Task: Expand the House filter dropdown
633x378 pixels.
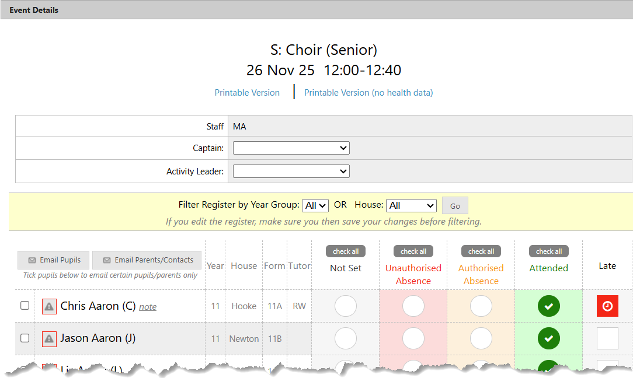Action: tap(411, 205)
